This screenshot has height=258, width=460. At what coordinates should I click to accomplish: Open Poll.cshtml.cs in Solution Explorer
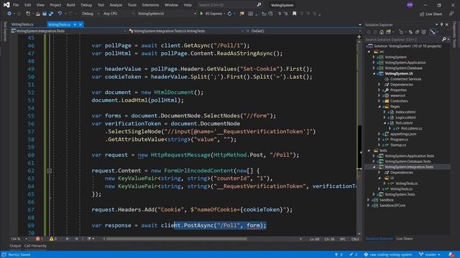(x=411, y=128)
